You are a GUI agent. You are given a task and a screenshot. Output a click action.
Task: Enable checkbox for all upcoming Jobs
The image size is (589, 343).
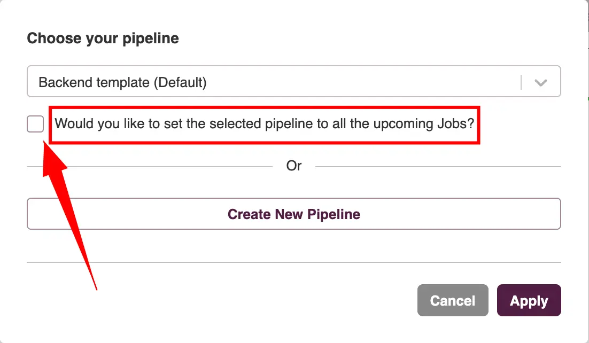(35, 124)
